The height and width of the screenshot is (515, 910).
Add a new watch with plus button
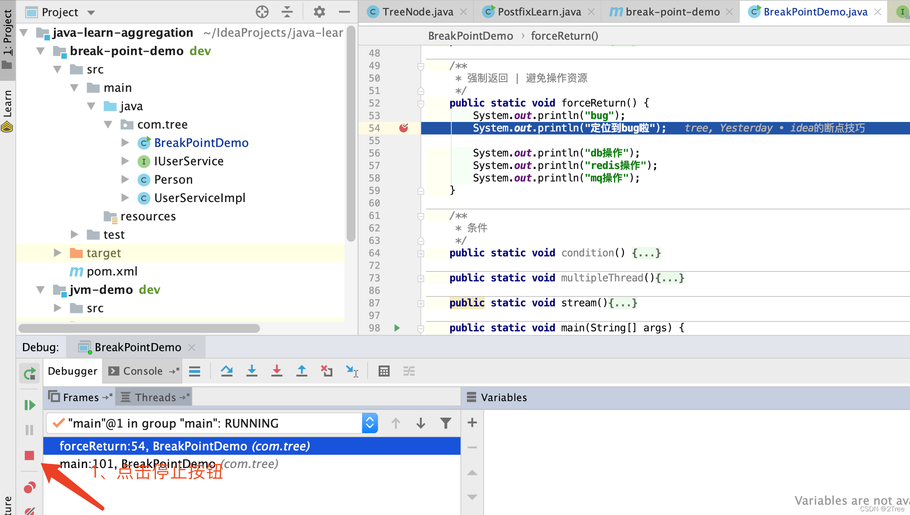(472, 422)
